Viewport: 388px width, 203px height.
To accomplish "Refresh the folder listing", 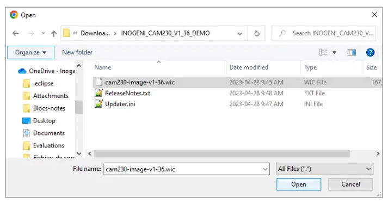I will (257, 33).
